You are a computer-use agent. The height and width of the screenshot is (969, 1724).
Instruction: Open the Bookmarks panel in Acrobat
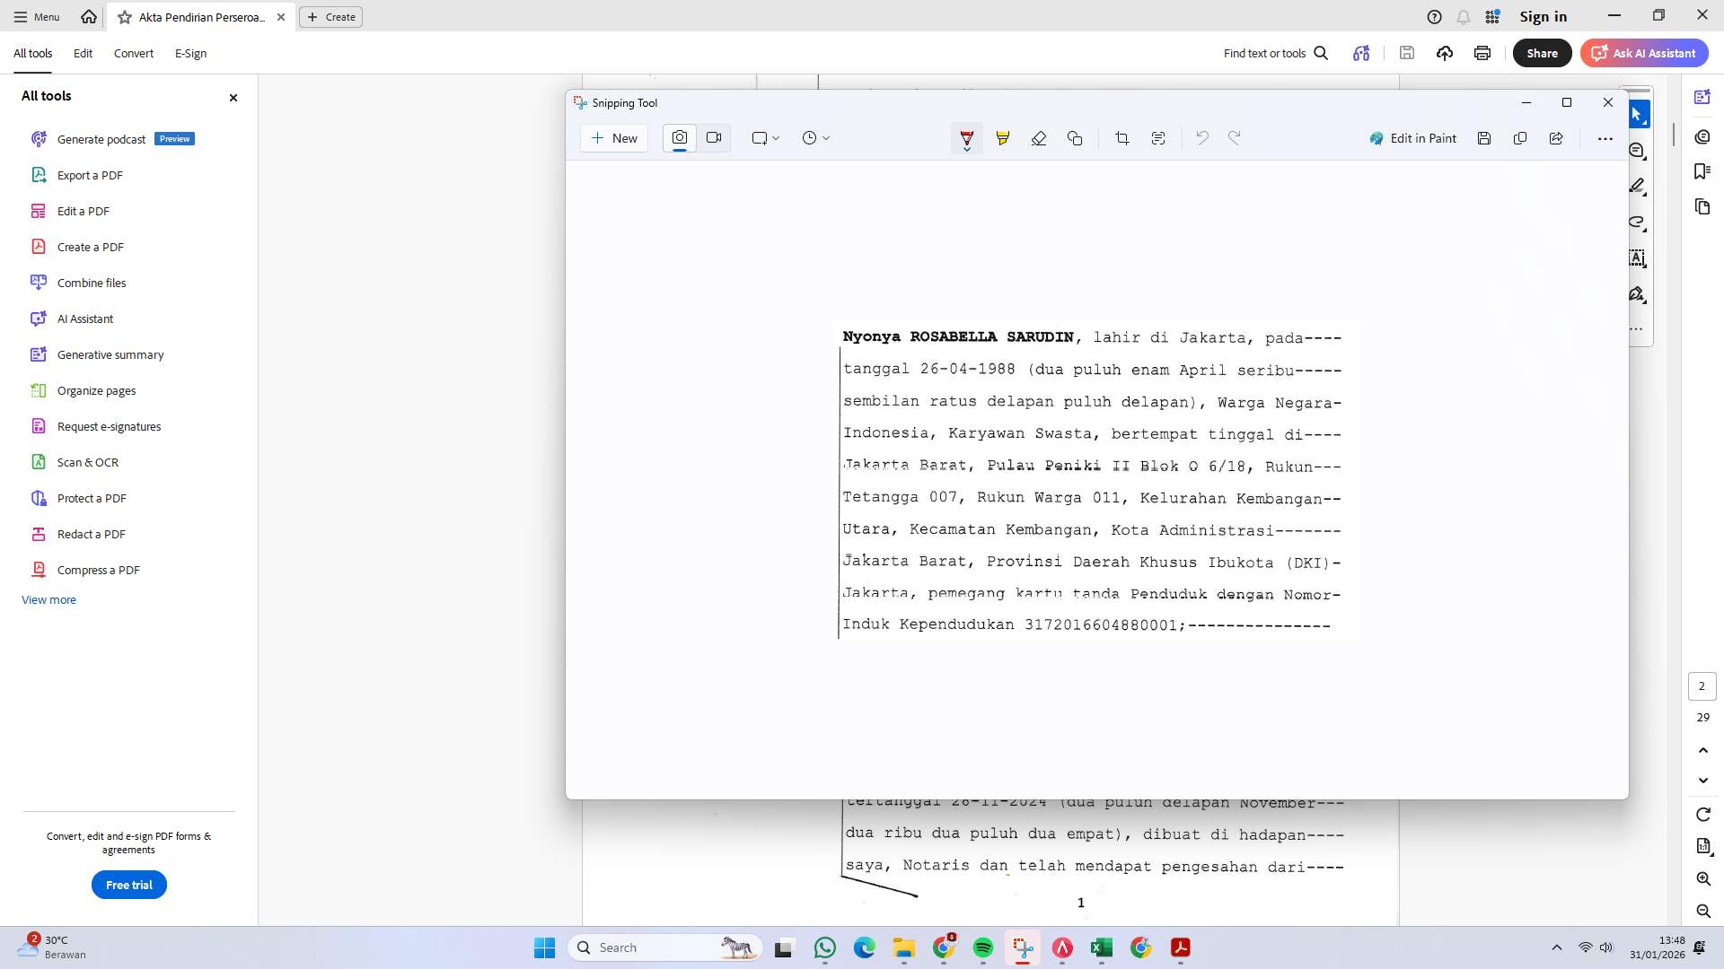[1702, 170]
